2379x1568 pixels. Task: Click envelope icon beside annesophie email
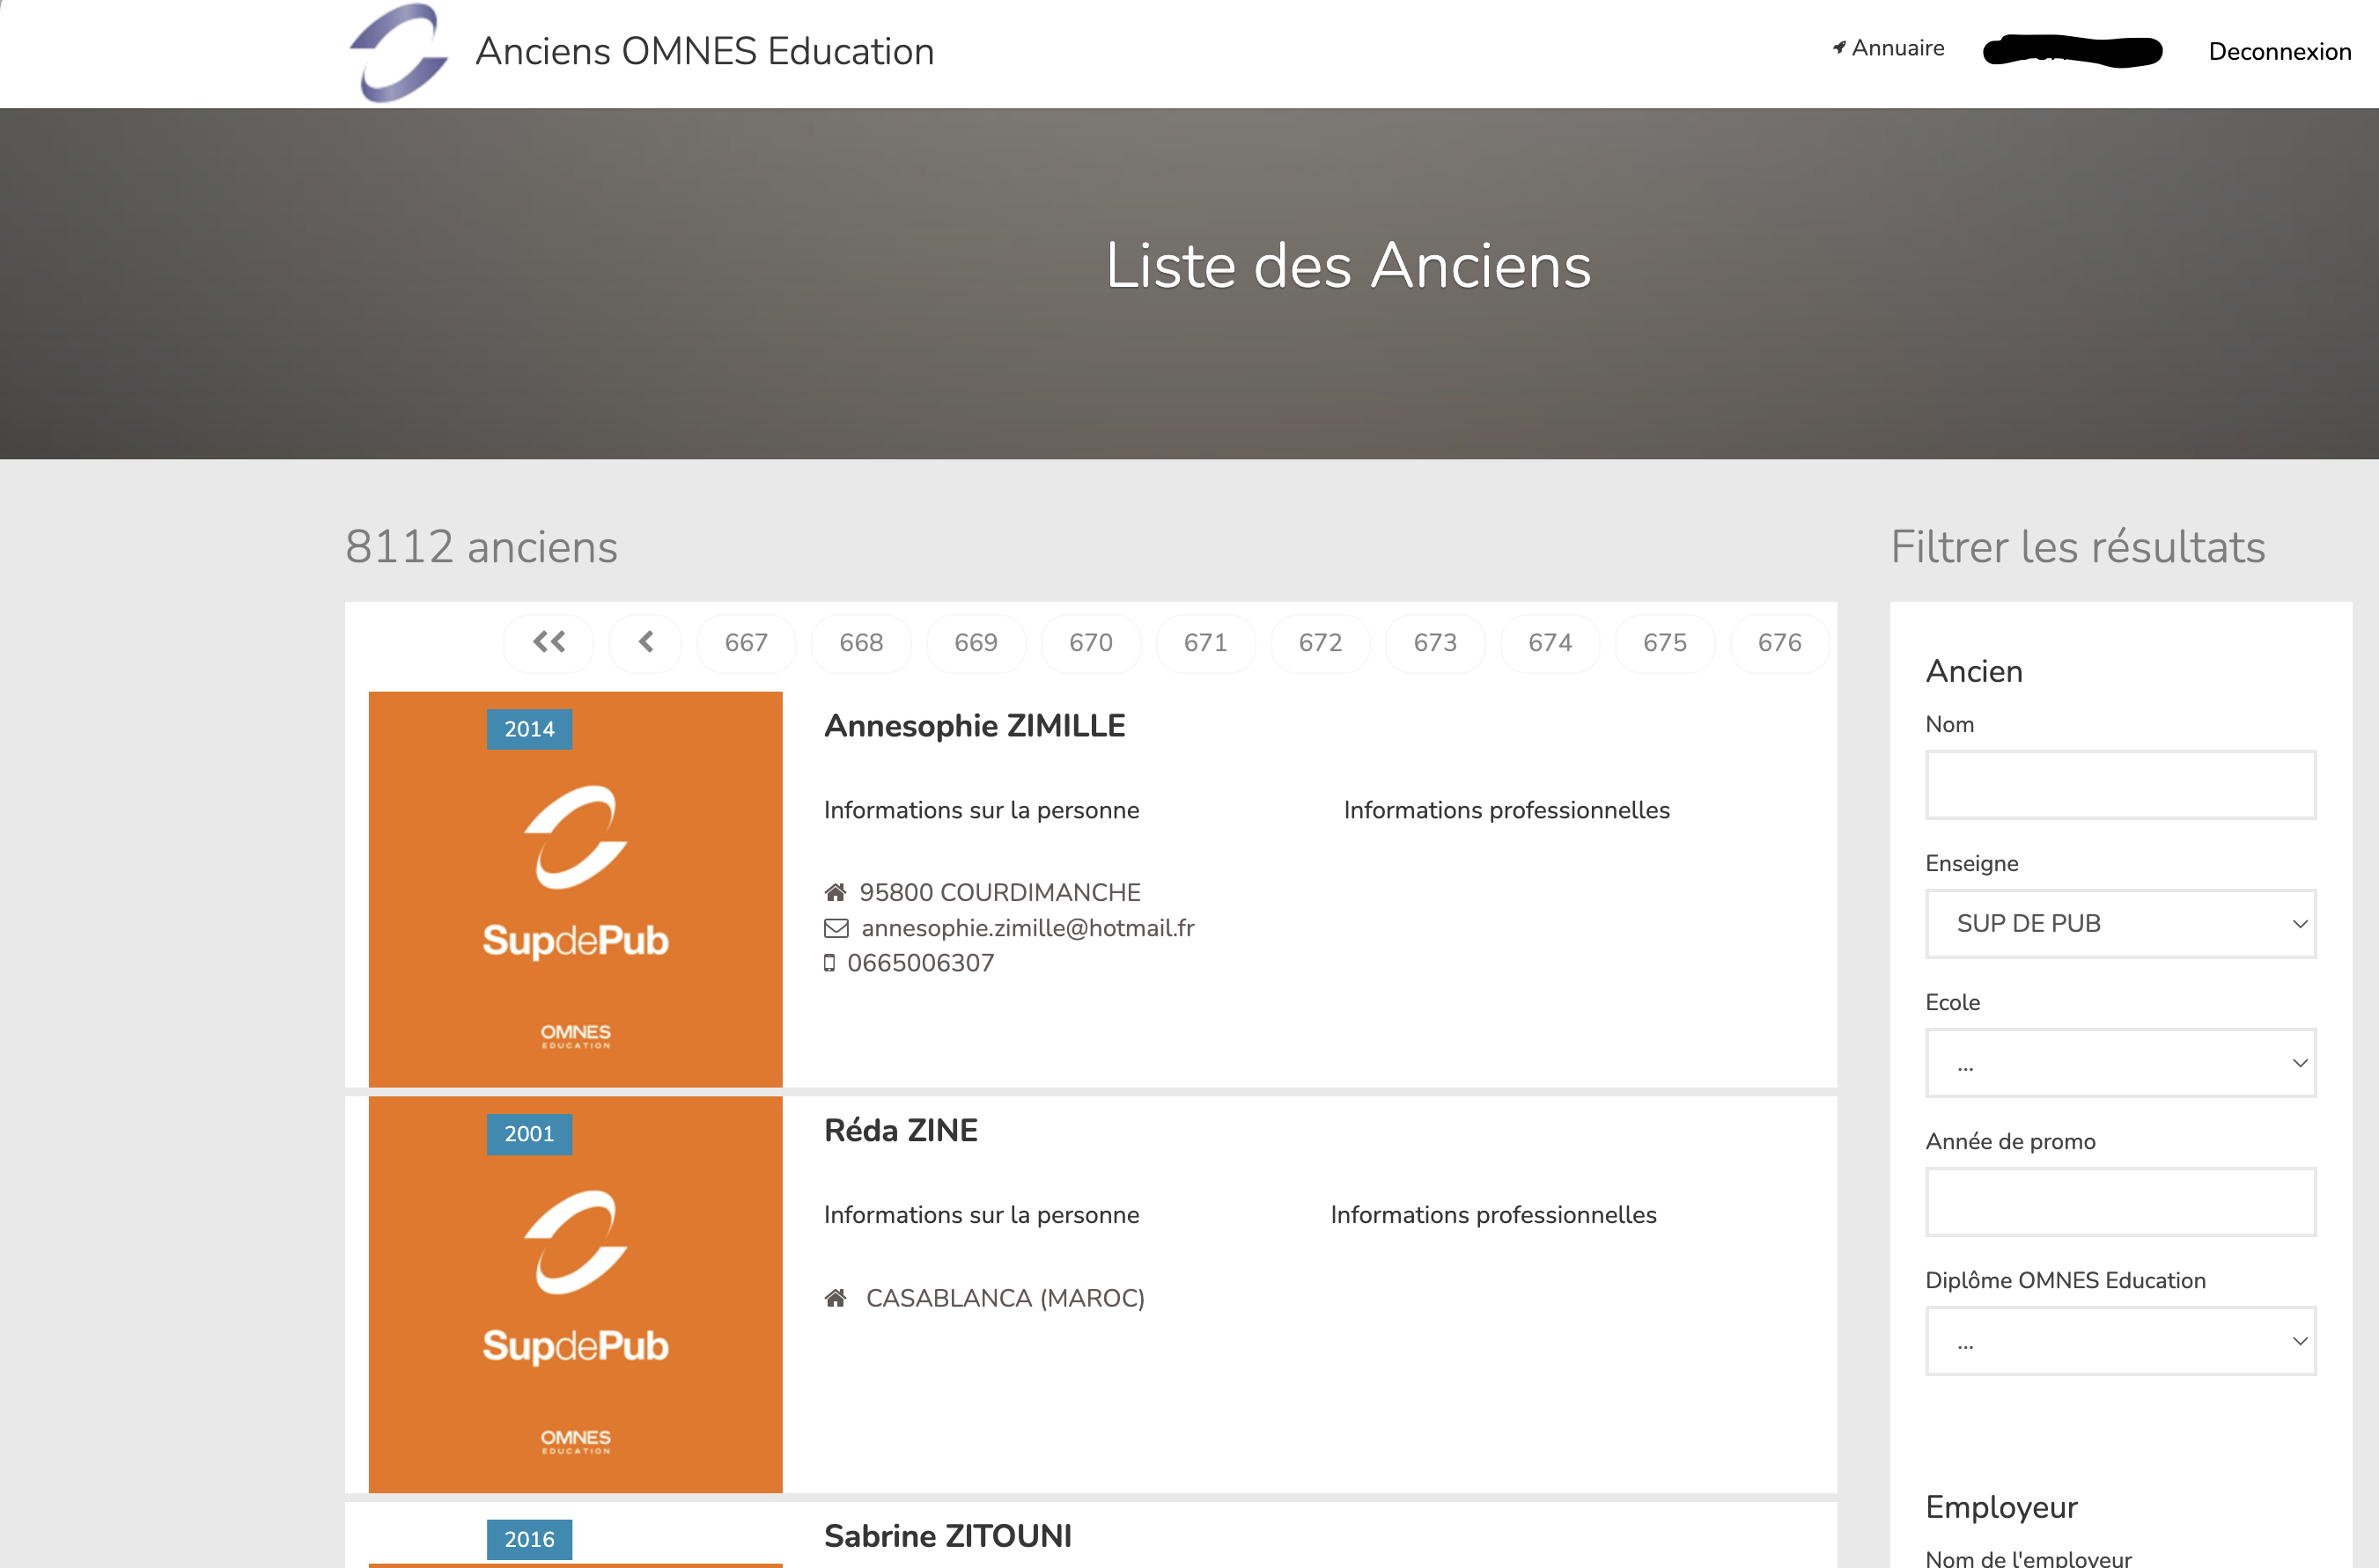pos(836,928)
